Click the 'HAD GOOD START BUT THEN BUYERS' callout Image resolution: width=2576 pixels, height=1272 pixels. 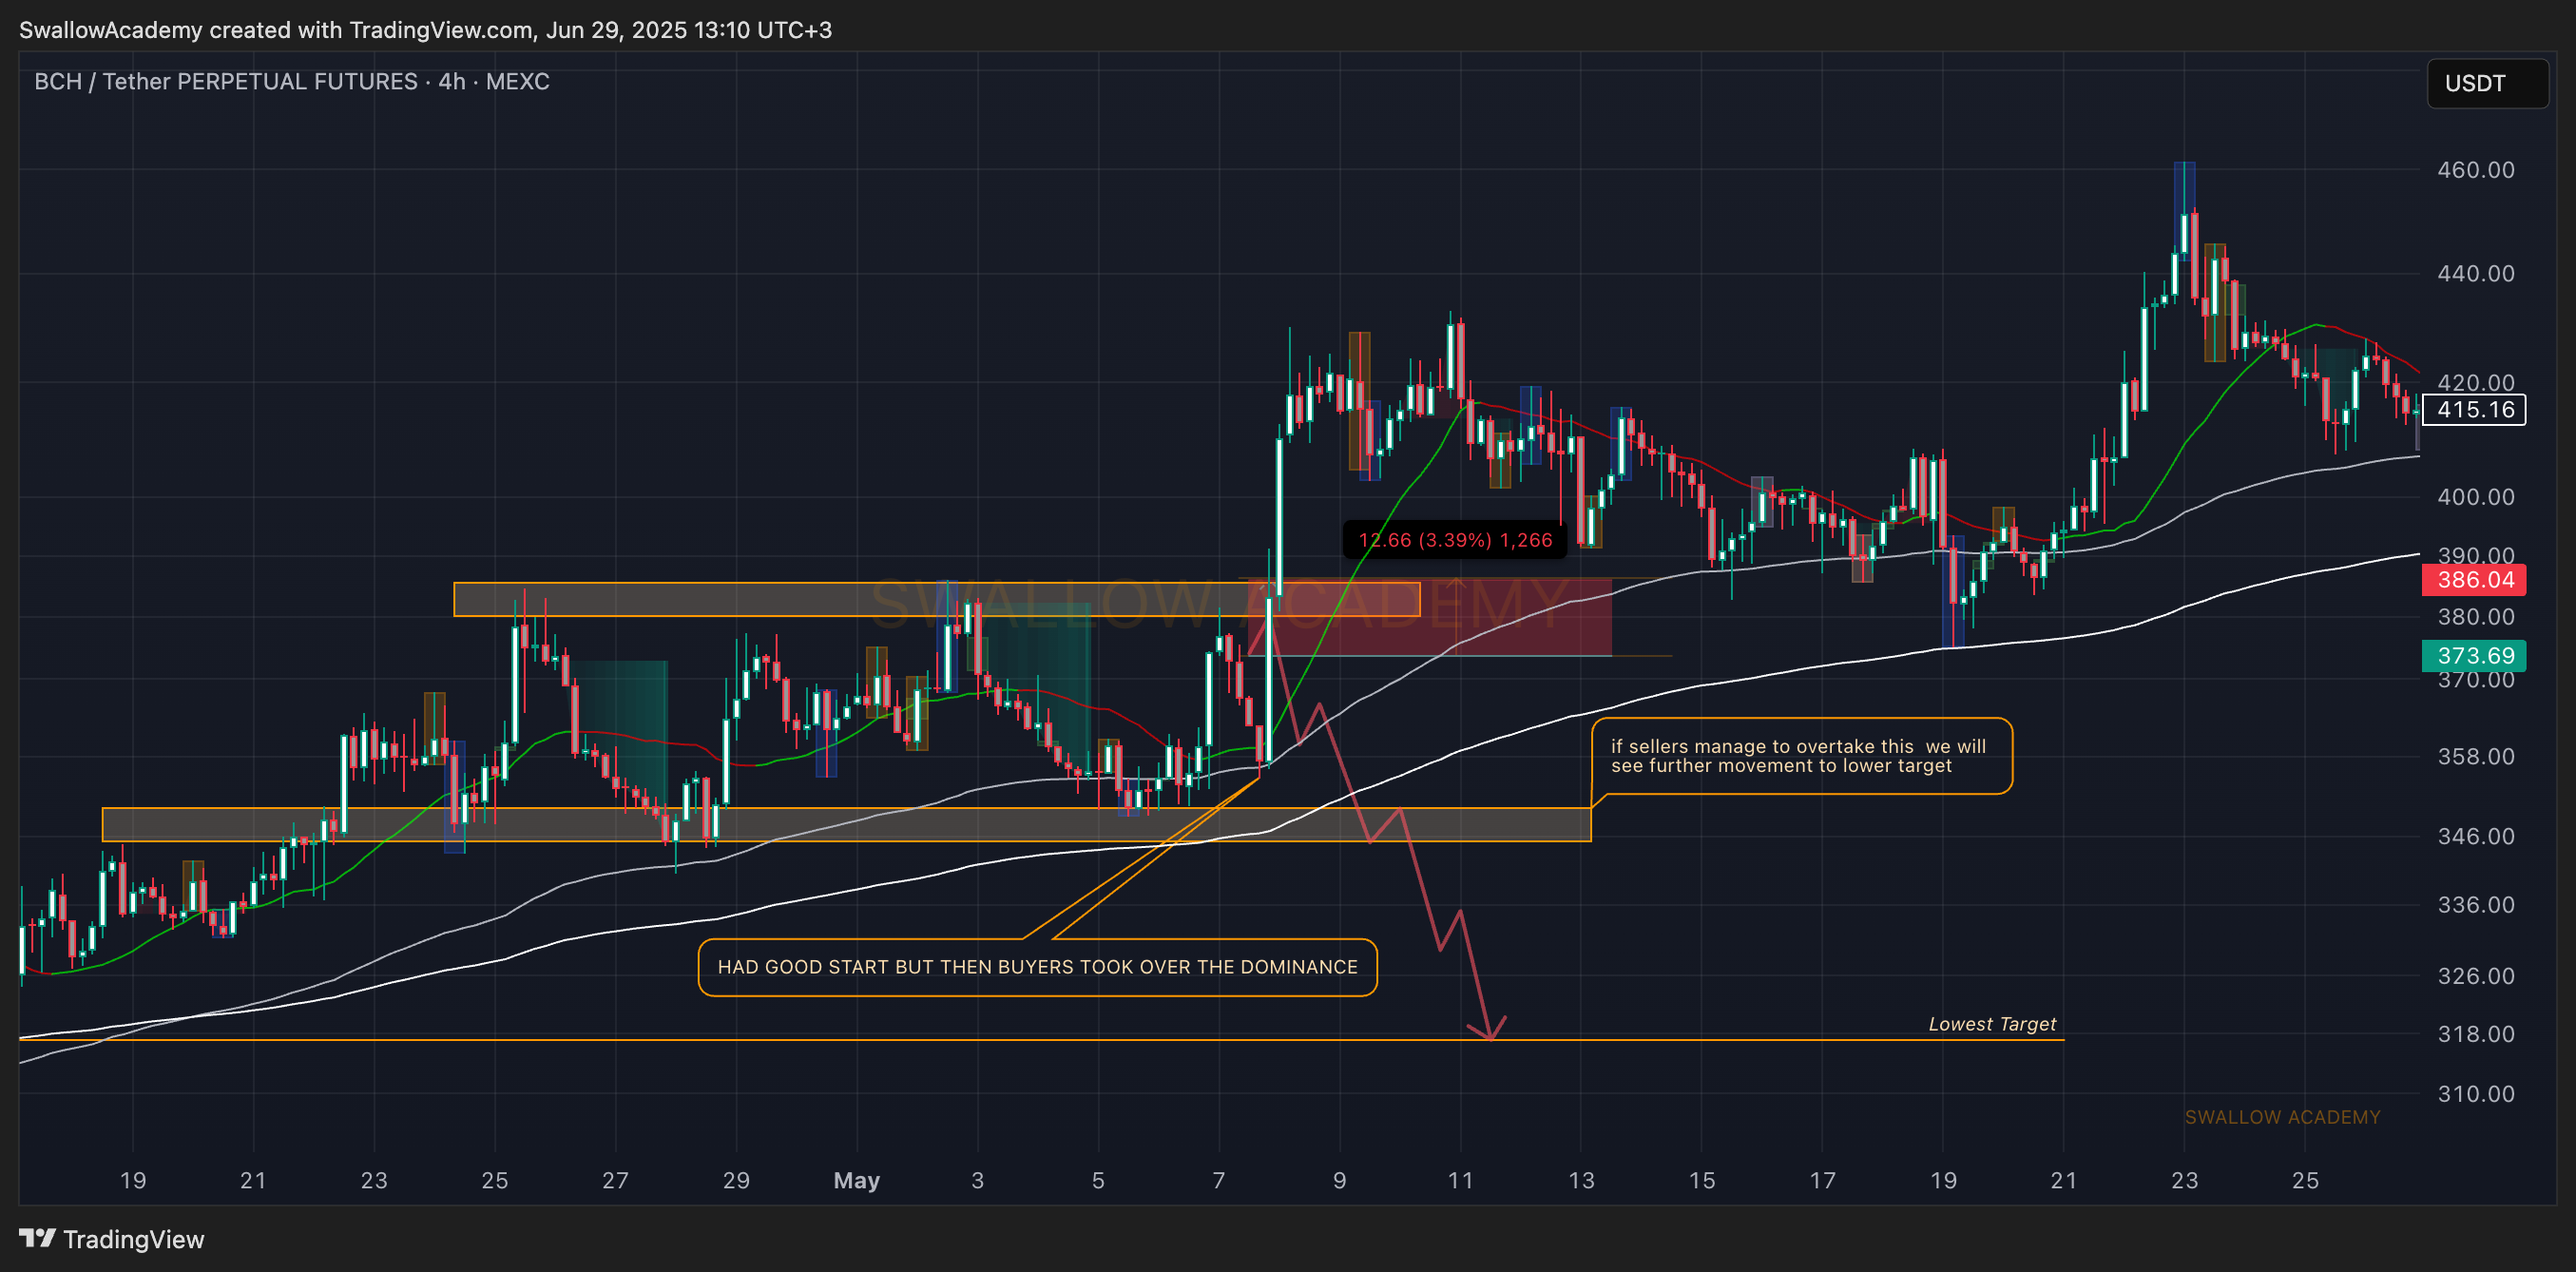pos(1037,967)
